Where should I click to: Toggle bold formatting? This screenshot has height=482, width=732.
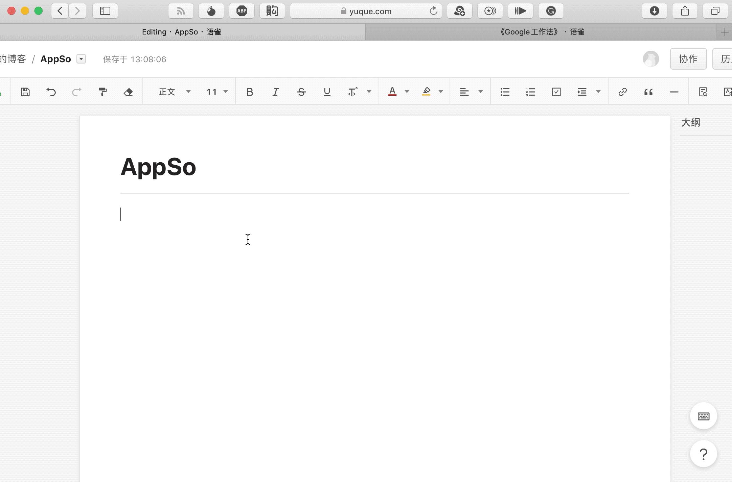pos(250,92)
